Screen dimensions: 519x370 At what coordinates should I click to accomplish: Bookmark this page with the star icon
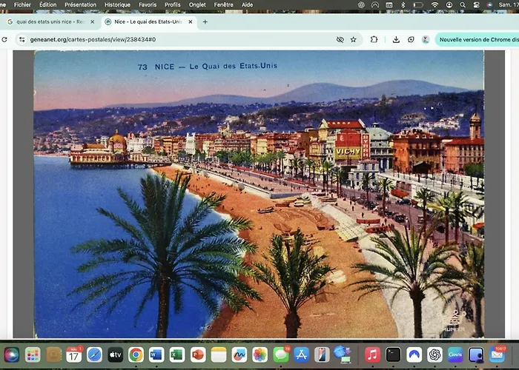354,39
